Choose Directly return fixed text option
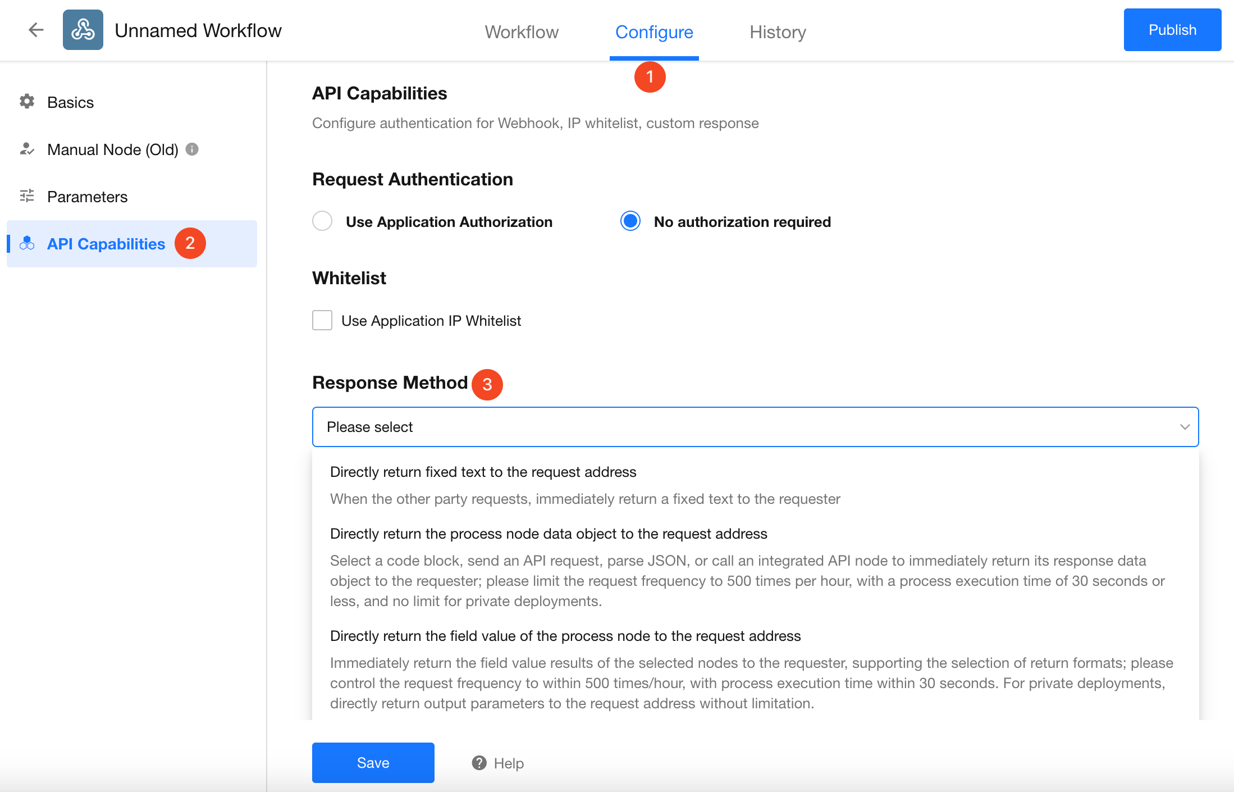The image size is (1234, 792). (483, 472)
